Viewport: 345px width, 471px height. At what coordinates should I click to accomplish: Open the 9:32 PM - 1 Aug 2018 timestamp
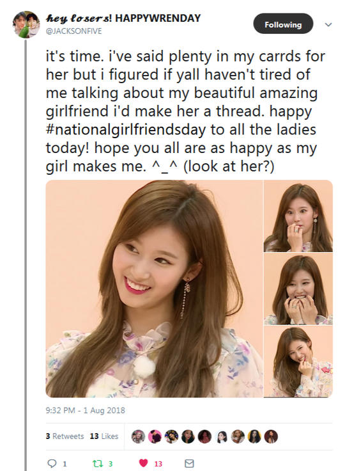click(85, 410)
